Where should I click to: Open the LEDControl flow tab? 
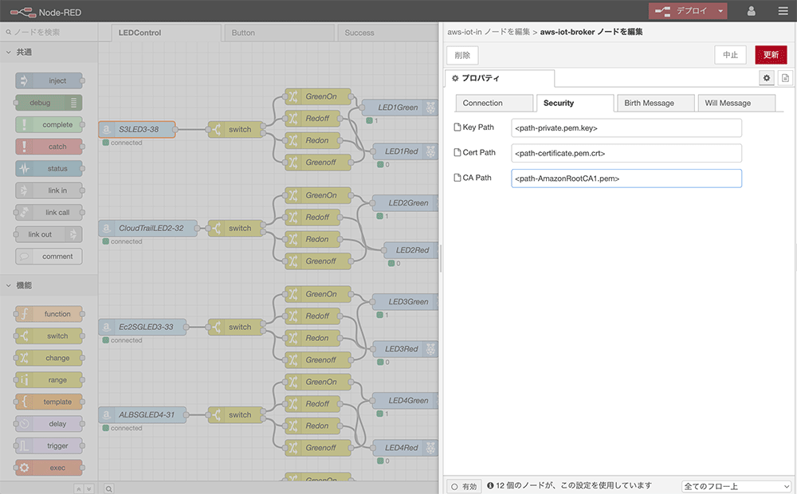coord(167,33)
